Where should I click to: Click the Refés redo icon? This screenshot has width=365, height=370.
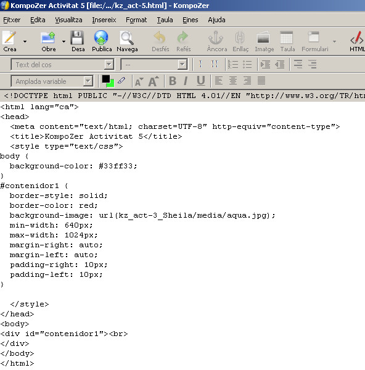(x=183, y=41)
